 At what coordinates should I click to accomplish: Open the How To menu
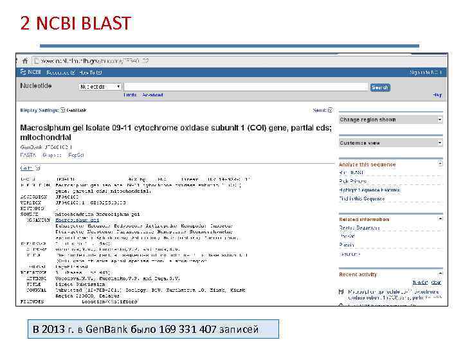pos(91,72)
